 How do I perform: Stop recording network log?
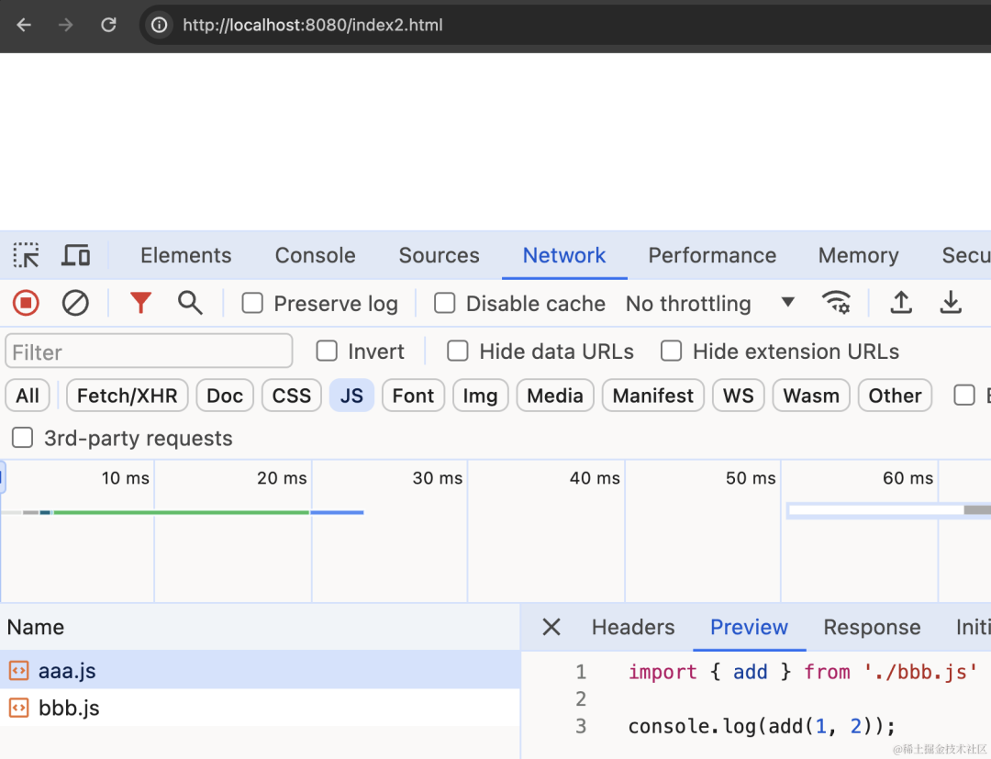pyautogui.click(x=26, y=304)
